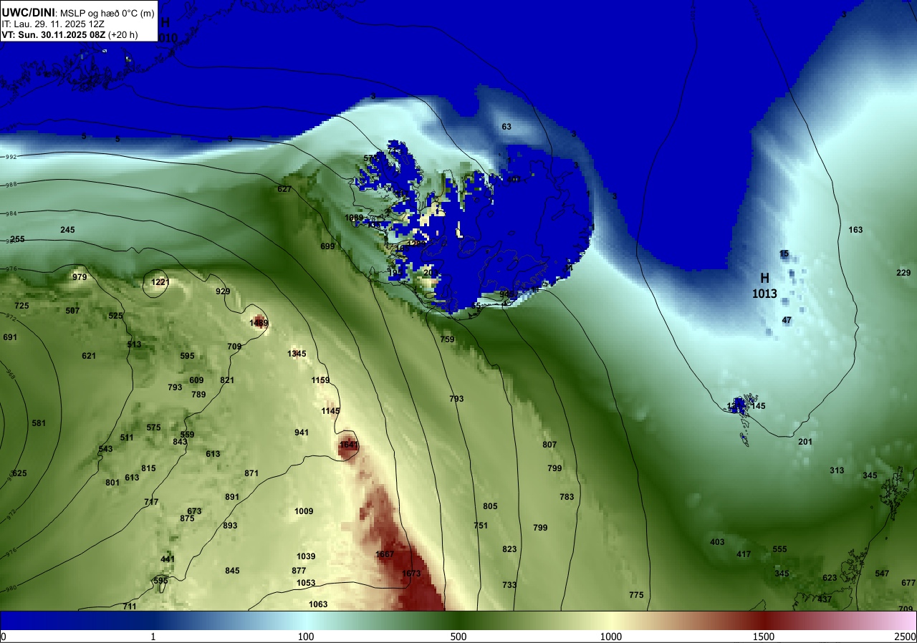
Task: Click the 677 value at the right edge
Action: click(x=908, y=583)
